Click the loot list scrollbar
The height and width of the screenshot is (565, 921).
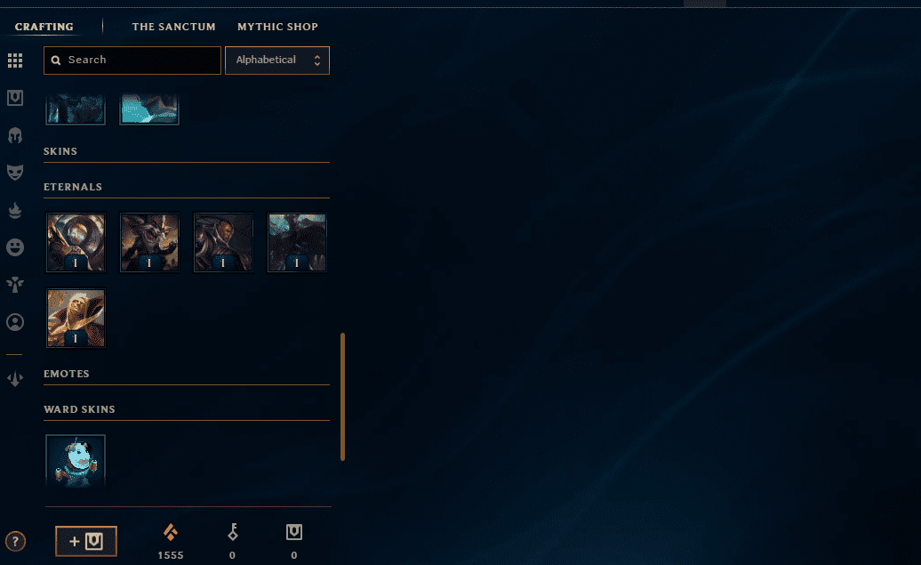coord(342,397)
